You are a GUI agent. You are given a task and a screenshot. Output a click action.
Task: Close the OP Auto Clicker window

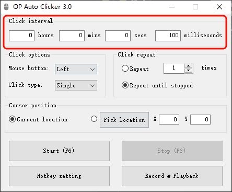click(x=219, y=7)
